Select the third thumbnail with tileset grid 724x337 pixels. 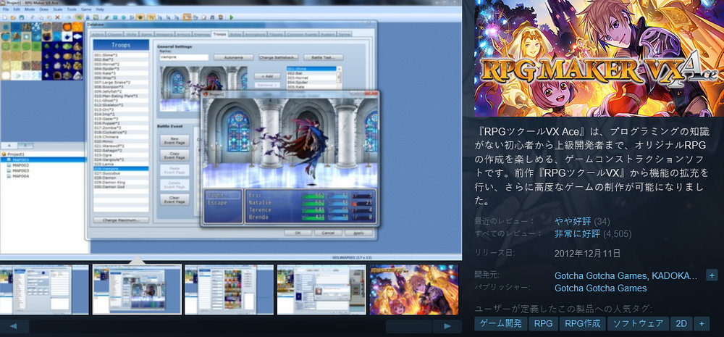(x=229, y=289)
